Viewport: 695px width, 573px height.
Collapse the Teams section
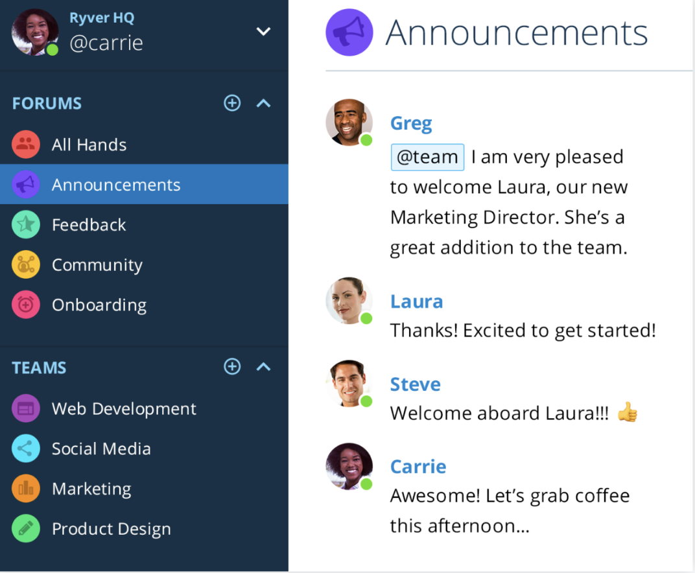click(x=263, y=367)
